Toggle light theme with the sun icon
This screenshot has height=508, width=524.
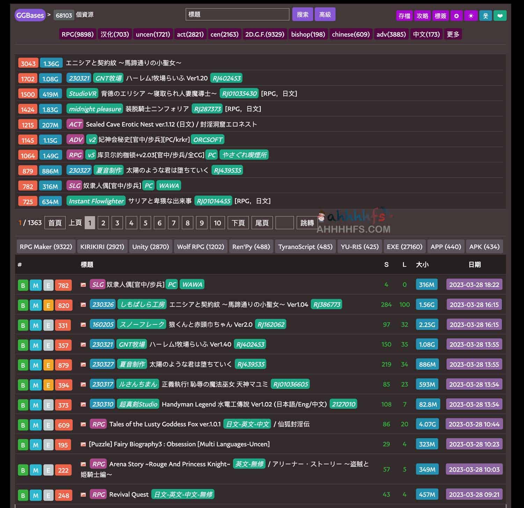[x=471, y=16]
